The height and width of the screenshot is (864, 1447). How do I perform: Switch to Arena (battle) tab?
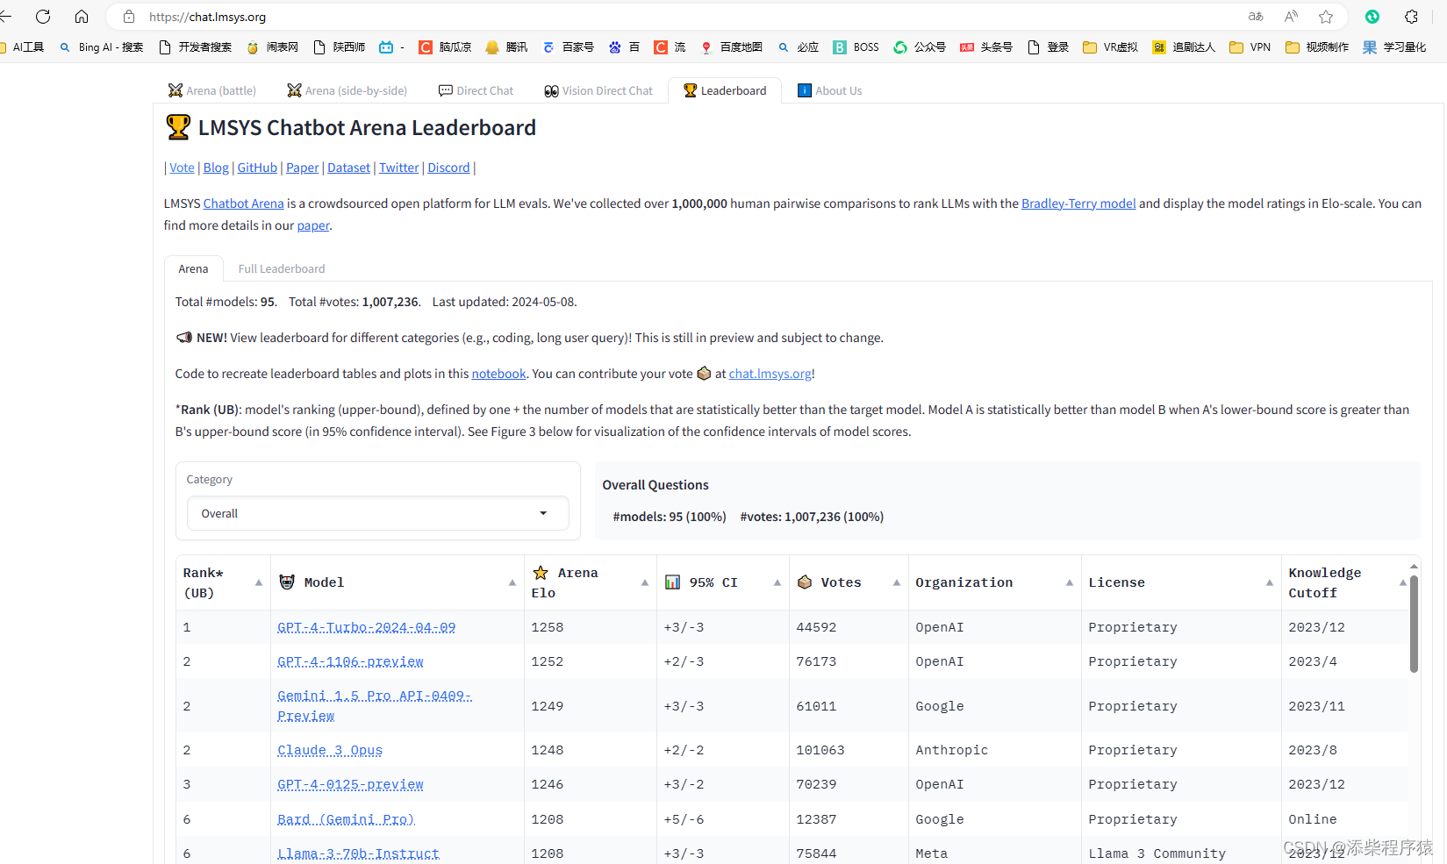(212, 90)
